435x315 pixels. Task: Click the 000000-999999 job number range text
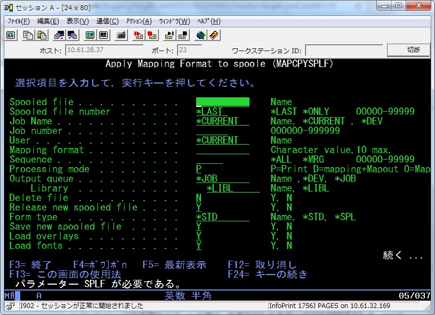tap(305, 131)
